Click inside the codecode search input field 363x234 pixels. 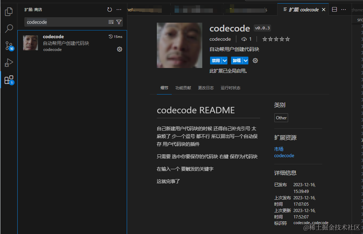tap(64, 22)
